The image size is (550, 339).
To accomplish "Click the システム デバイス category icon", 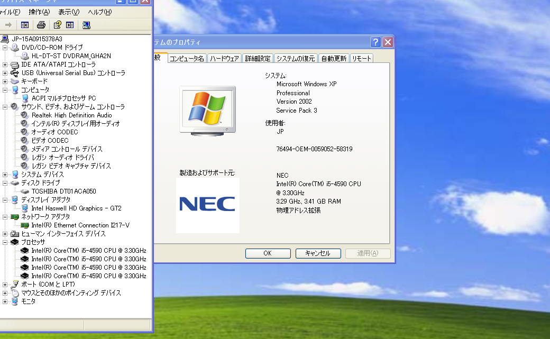I will [15, 175].
